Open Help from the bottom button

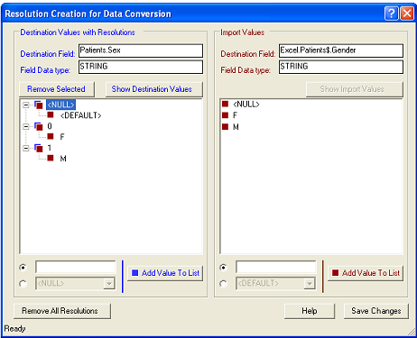pyautogui.click(x=310, y=311)
